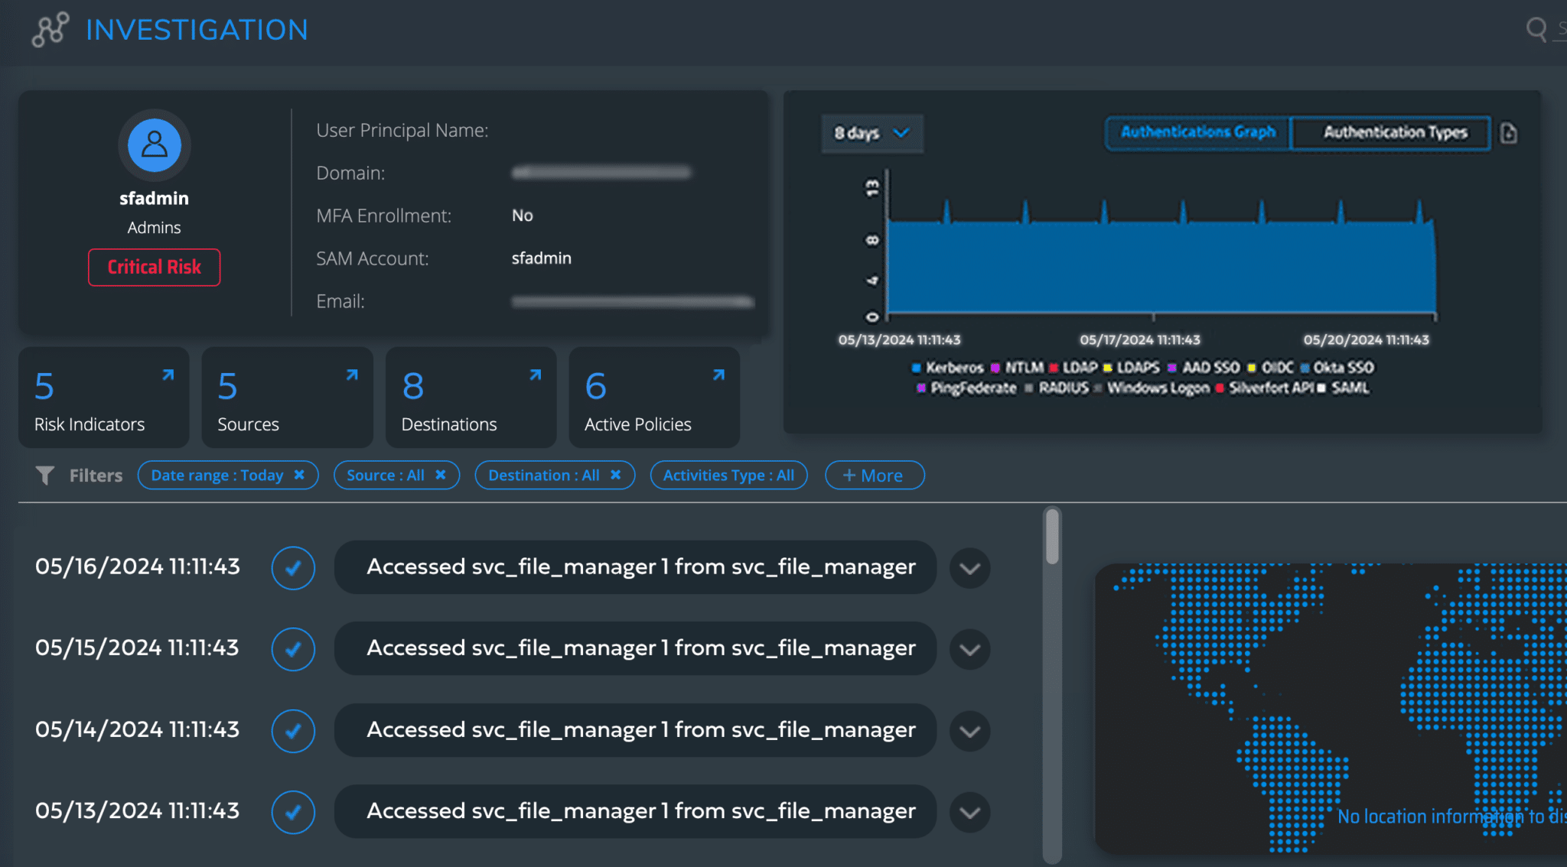Remove the Date range Today filter
Viewport: 1567px width, 867px height.
(x=299, y=475)
